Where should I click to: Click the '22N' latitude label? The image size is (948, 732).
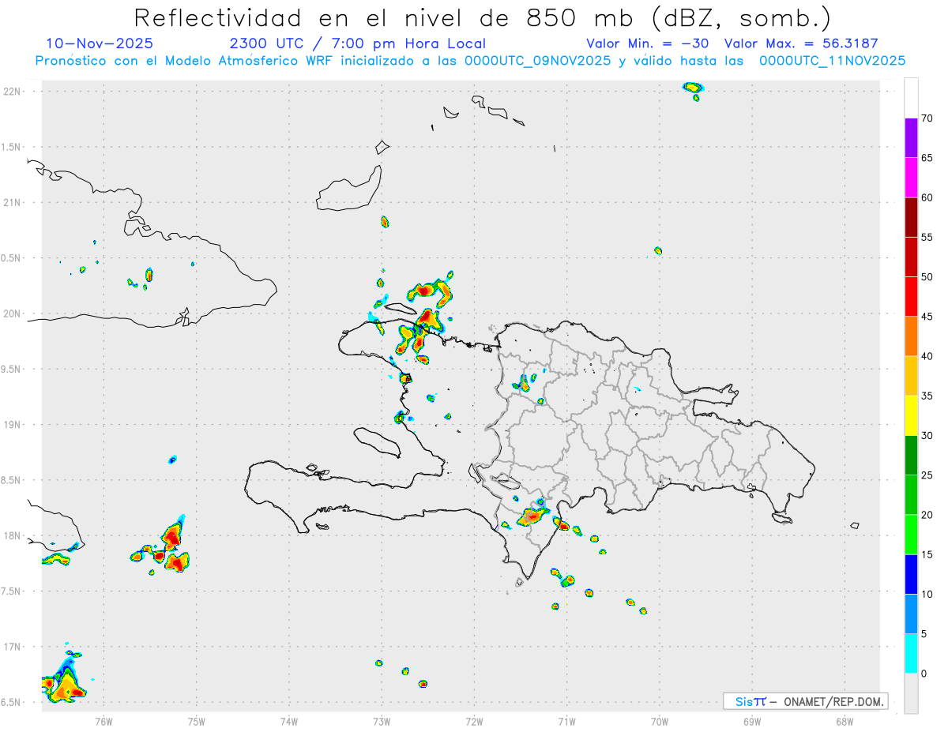(x=12, y=92)
